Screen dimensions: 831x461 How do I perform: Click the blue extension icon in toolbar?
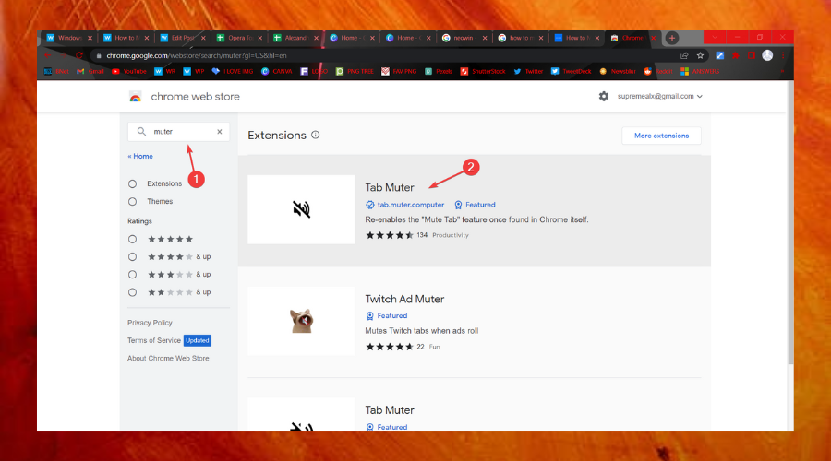719,55
